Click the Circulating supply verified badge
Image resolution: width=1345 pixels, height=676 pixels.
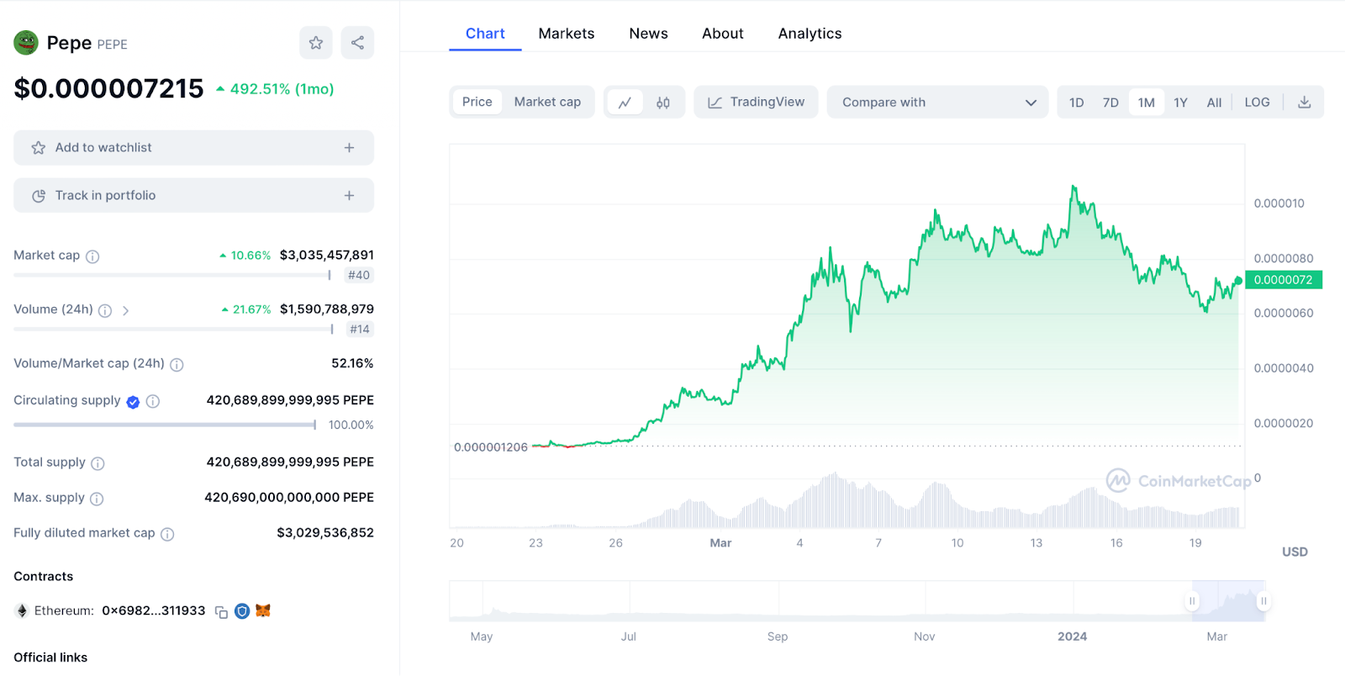(133, 402)
